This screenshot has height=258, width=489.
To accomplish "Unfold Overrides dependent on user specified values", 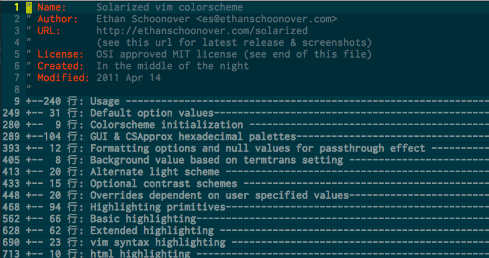I will point(257,195).
